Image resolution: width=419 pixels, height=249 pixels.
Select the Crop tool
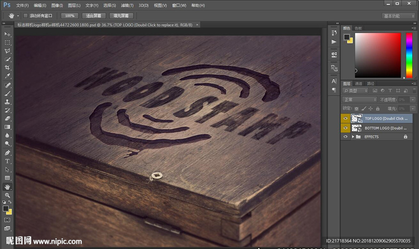(7, 68)
